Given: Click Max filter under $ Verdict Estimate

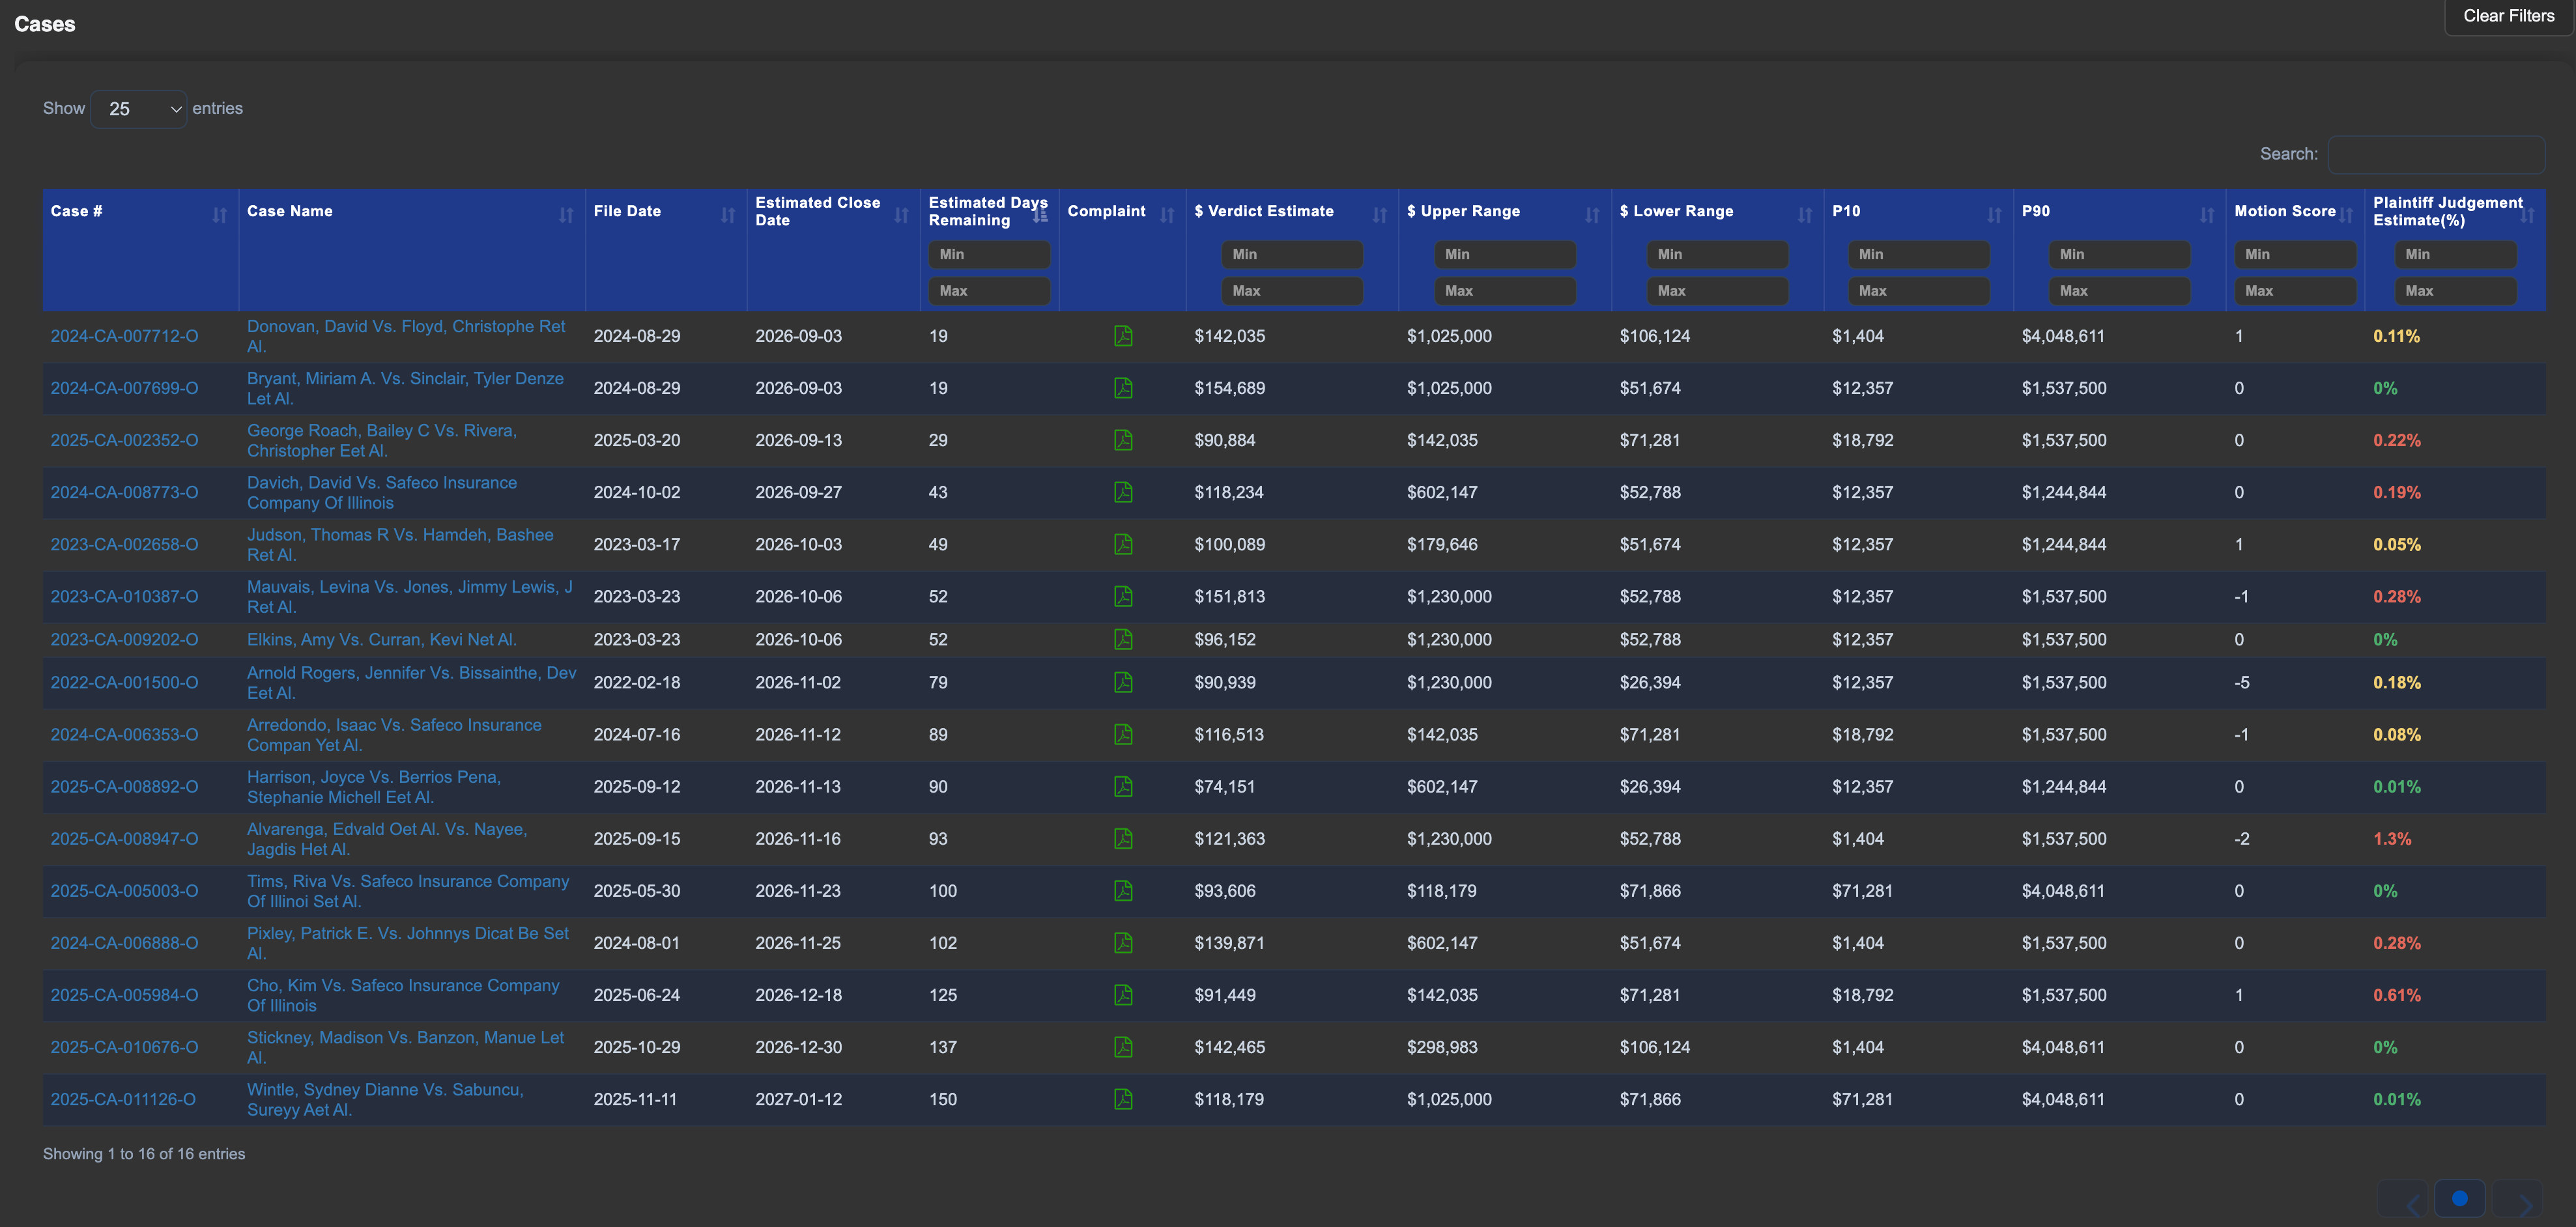Looking at the screenshot, I should [1292, 290].
